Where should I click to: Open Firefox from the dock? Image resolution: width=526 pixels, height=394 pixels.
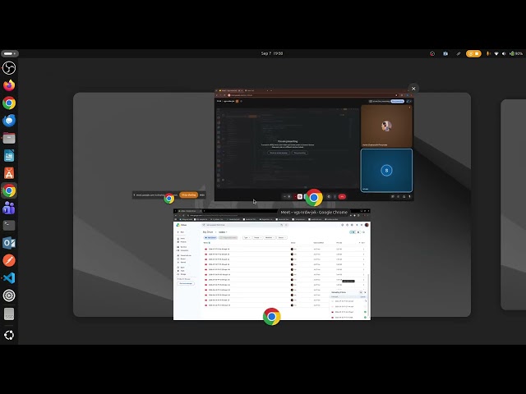tap(9, 85)
